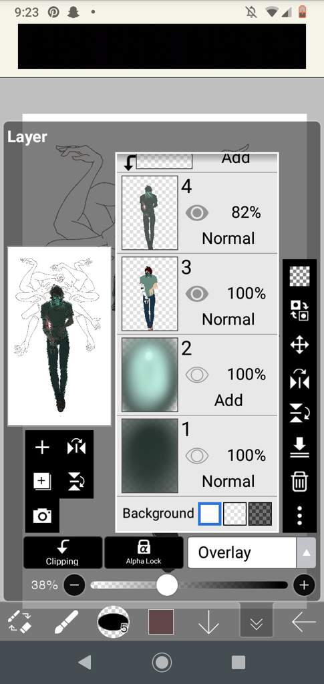Select the layer 1 thumbnail
The image size is (324, 684).
click(150, 456)
